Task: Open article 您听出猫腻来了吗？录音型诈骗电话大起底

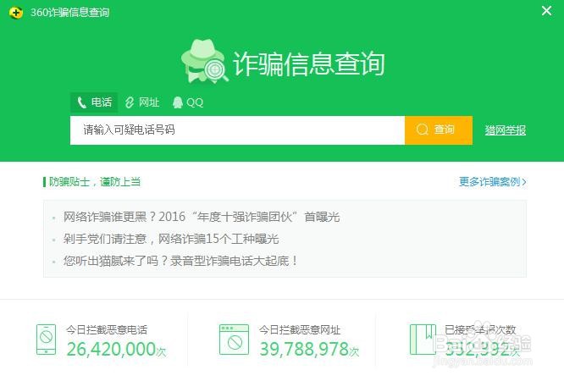Action: coord(180,261)
